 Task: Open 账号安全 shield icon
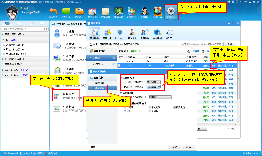tap(120, 33)
